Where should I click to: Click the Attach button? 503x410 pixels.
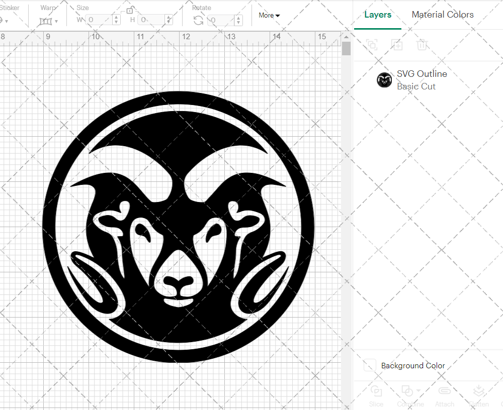point(444,396)
